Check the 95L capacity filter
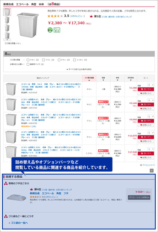The width and height of the screenshot is (158, 232). [x=59, y=60]
